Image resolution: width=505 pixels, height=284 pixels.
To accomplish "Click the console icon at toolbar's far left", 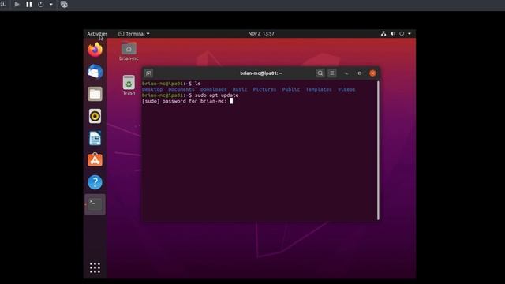I will [x=3, y=4].
